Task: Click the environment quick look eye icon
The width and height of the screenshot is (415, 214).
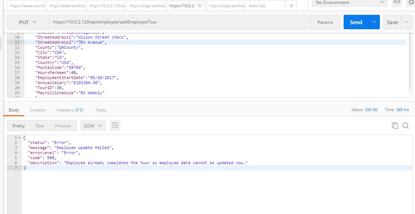Action: (397, 3)
